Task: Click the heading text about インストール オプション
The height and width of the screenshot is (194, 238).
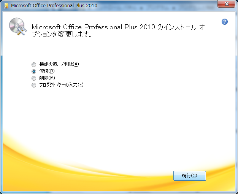Action: coord(118,31)
